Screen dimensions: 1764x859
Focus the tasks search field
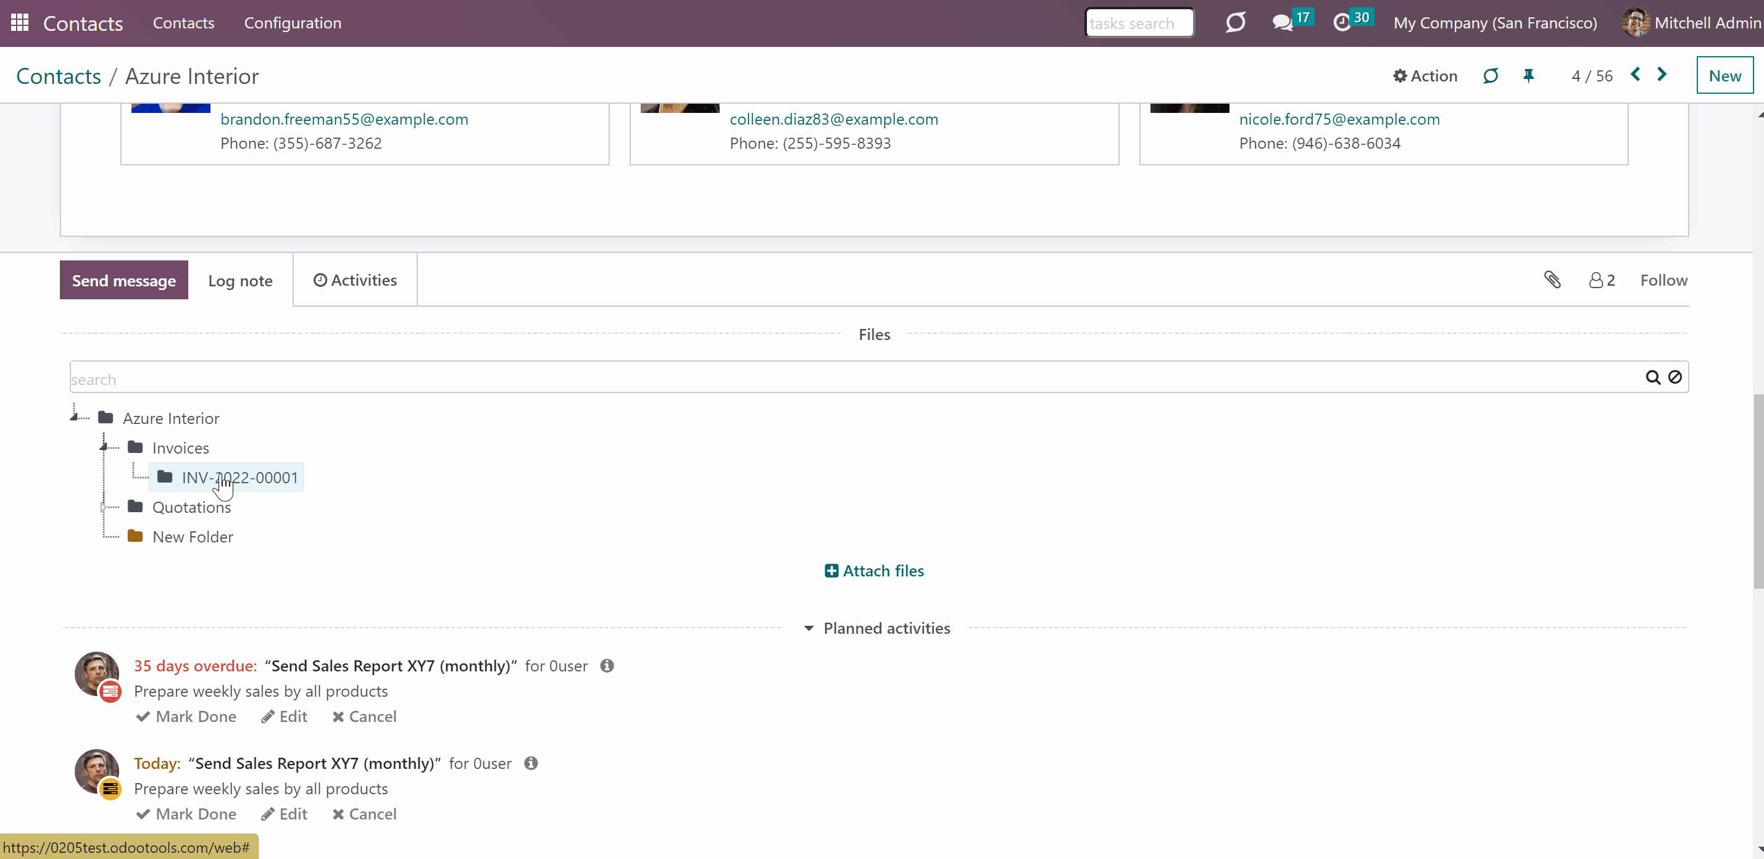(1139, 23)
